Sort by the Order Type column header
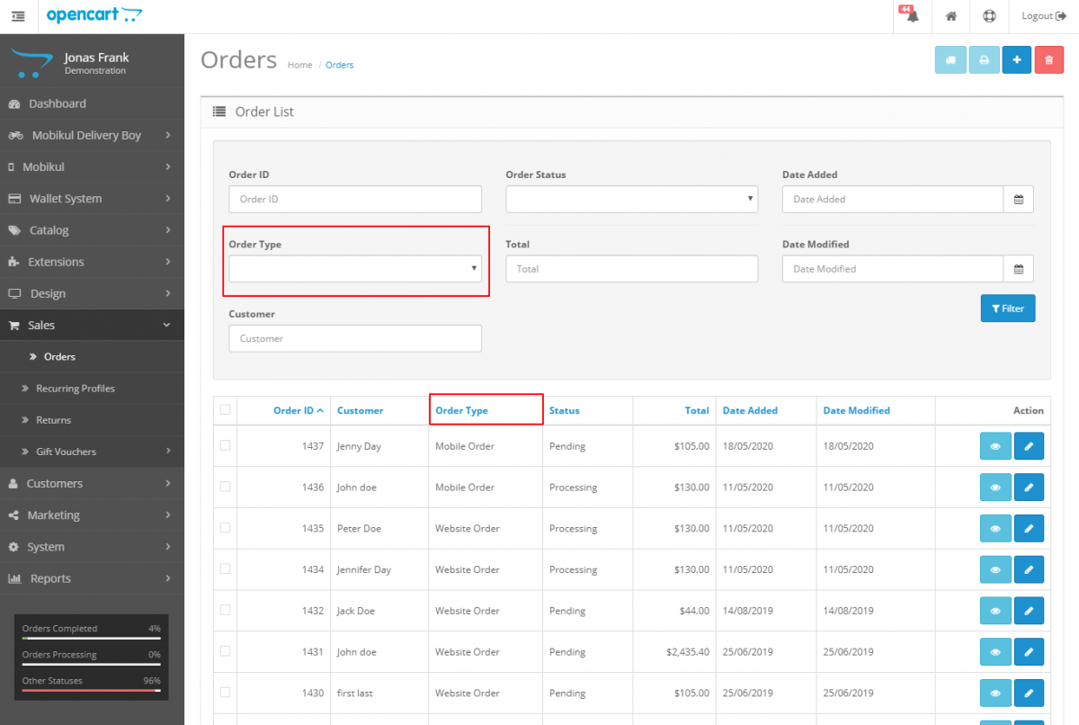1079x725 pixels. (x=461, y=410)
